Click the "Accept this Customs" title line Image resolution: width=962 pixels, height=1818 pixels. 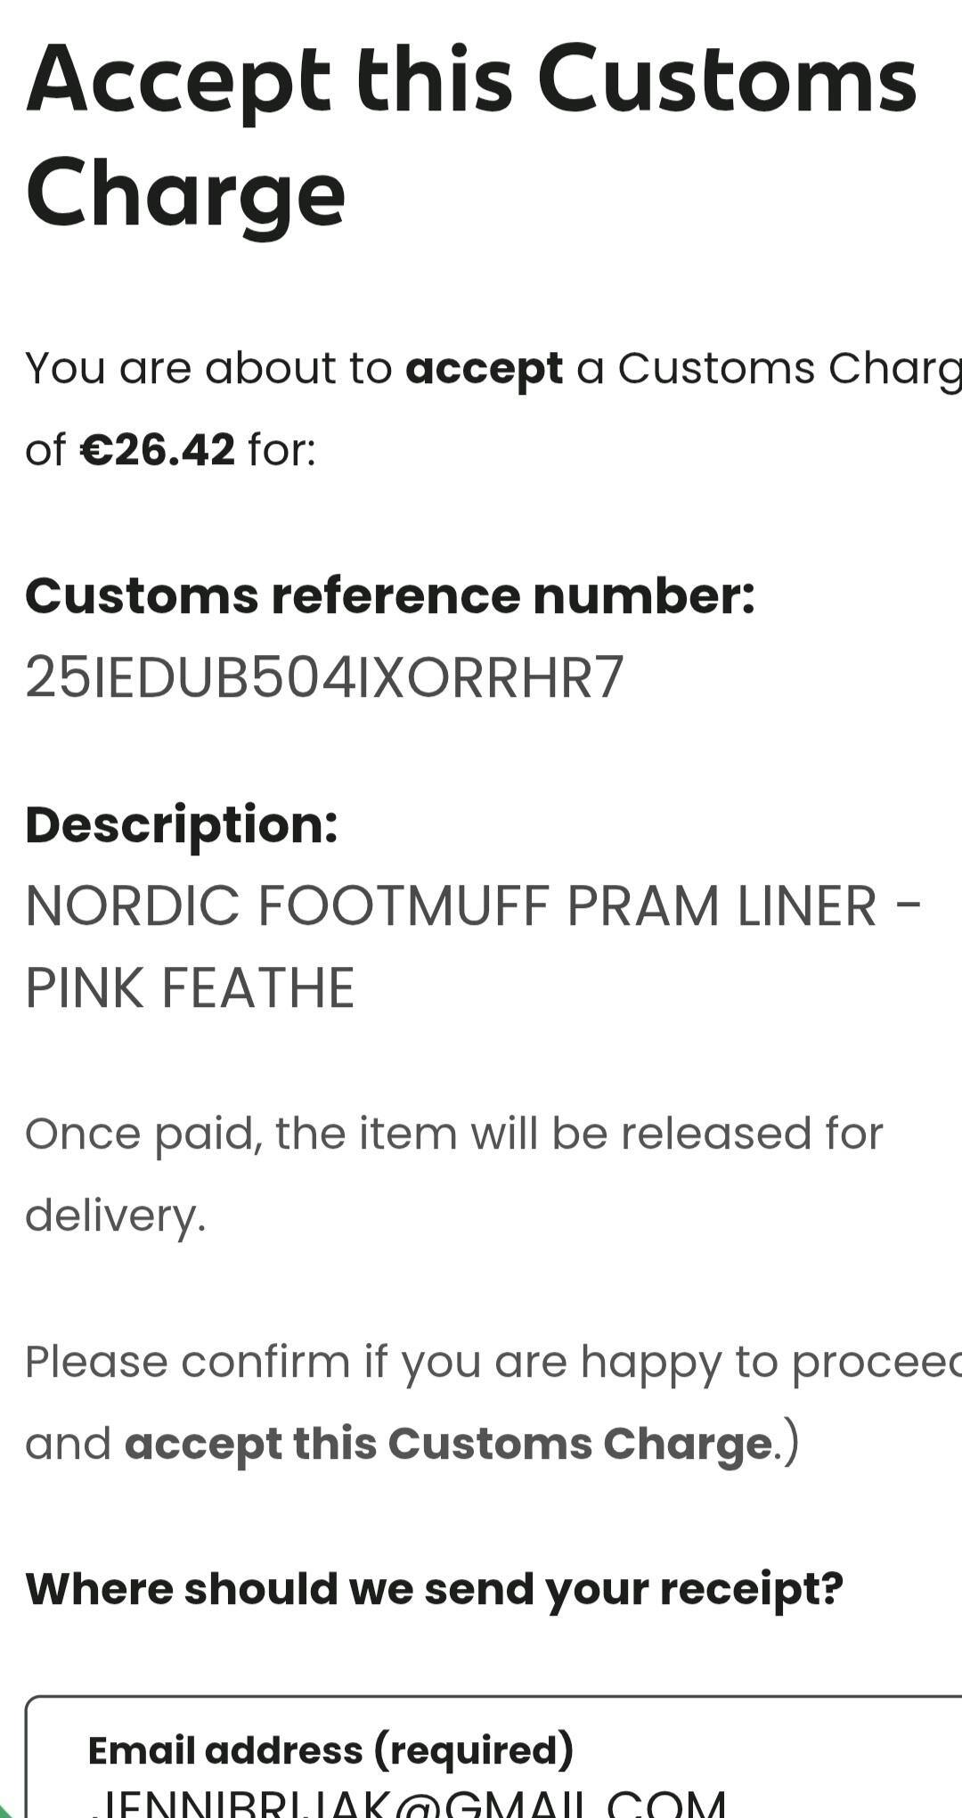click(471, 80)
